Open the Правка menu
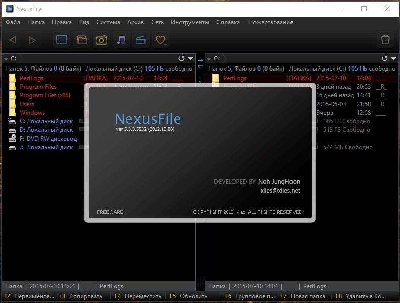Viewport: 400px width, 303px height. [x=62, y=22]
